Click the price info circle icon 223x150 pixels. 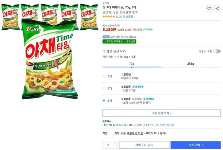click(119, 25)
